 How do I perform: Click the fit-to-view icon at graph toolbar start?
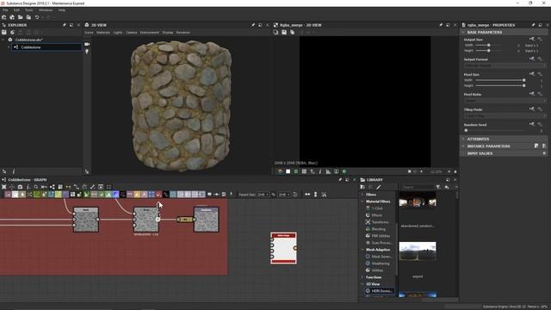3,187
